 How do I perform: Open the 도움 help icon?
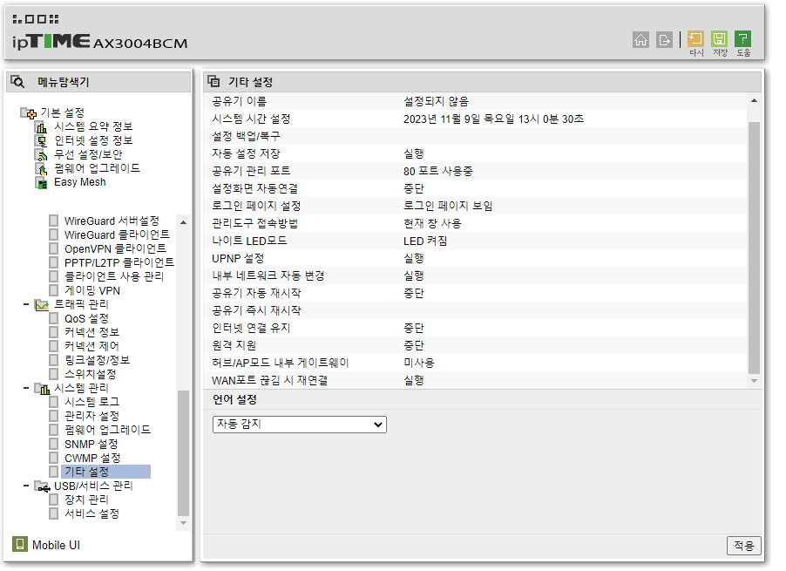(743, 39)
